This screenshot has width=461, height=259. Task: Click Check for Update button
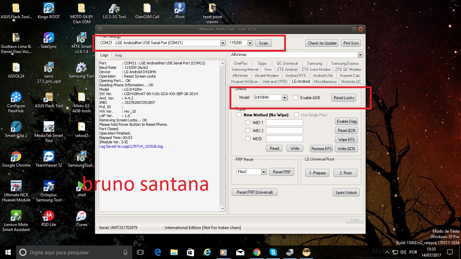click(322, 43)
